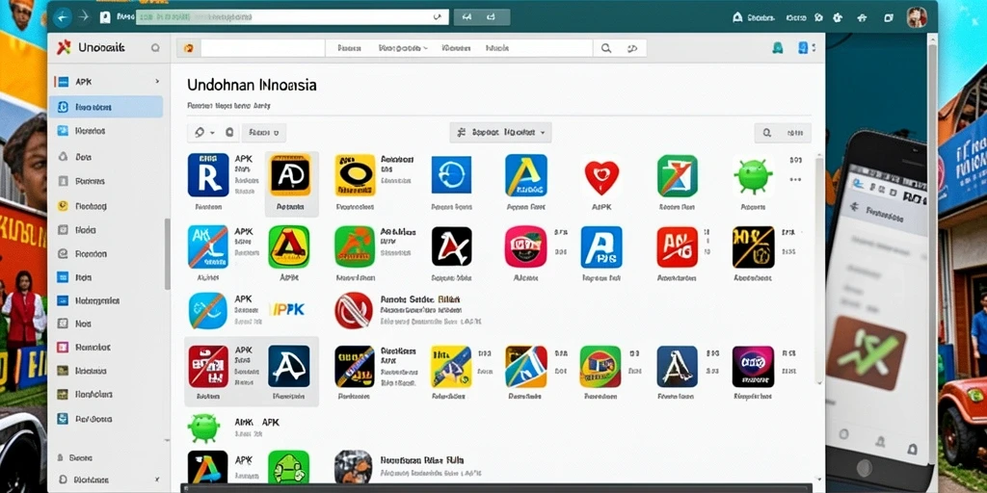Viewport: 987px width, 493px height.
Task: Open the green icon with orange runner
Action: click(x=355, y=246)
